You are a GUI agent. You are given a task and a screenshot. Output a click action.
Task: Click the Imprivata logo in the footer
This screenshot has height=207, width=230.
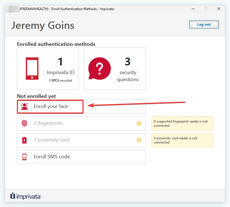pos(26,196)
